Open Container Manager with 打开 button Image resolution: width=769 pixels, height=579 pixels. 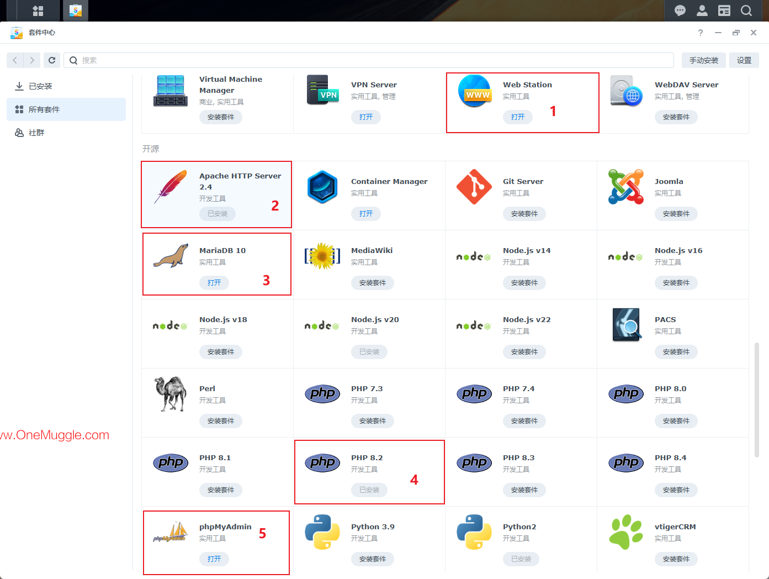pos(366,214)
